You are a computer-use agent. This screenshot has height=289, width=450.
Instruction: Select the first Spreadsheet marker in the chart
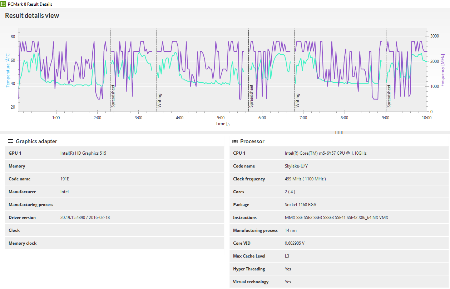point(113,96)
